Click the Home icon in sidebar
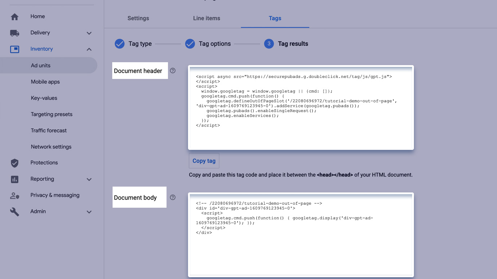This screenshot has height=279, width=497. pyautogui.click(x=15, y=17)
